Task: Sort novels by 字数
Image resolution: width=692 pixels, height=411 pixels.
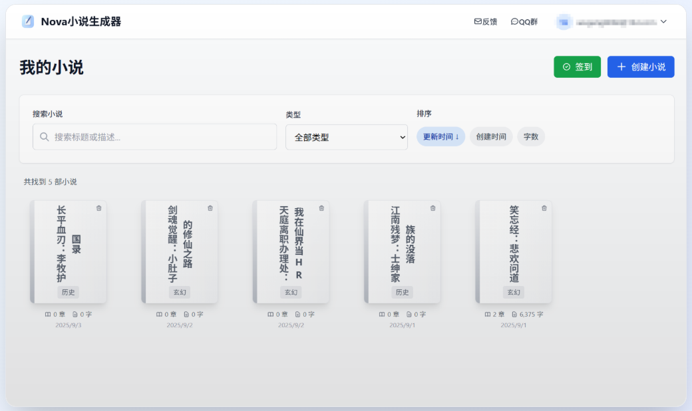Action: 531,137
